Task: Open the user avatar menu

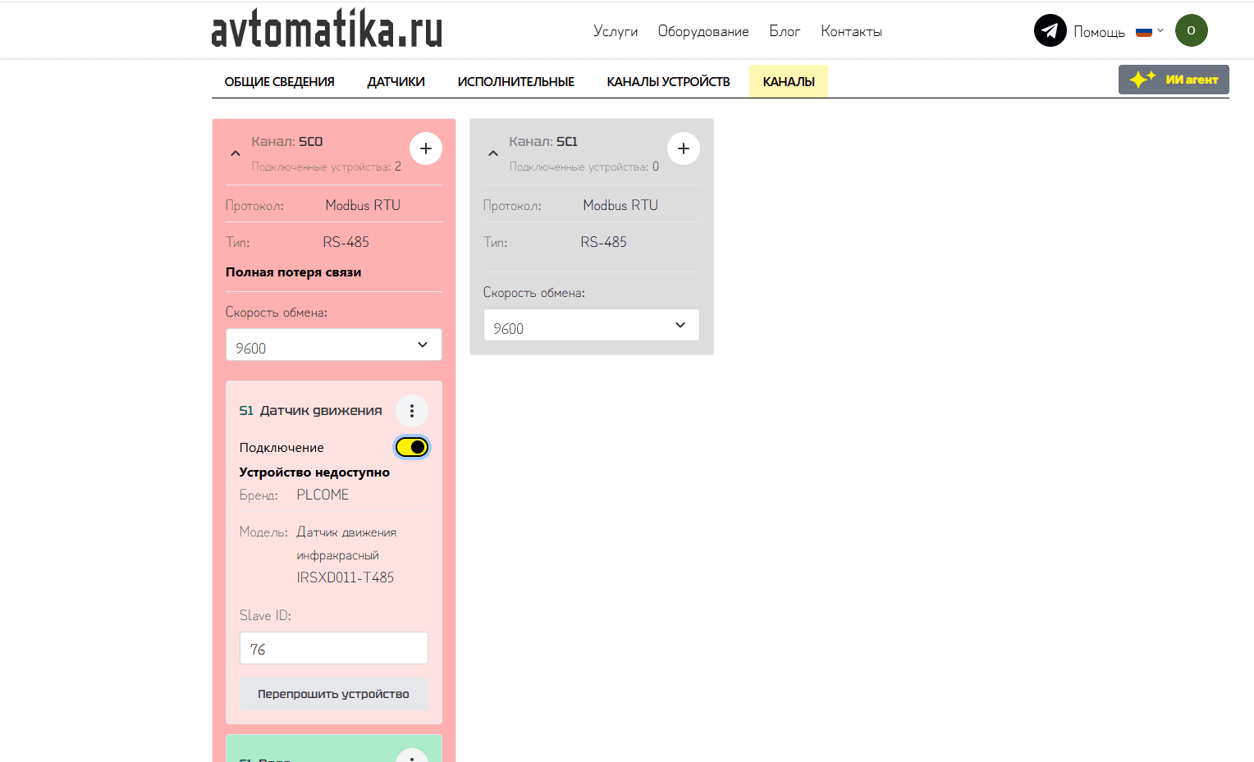Action: (1192, 30)
